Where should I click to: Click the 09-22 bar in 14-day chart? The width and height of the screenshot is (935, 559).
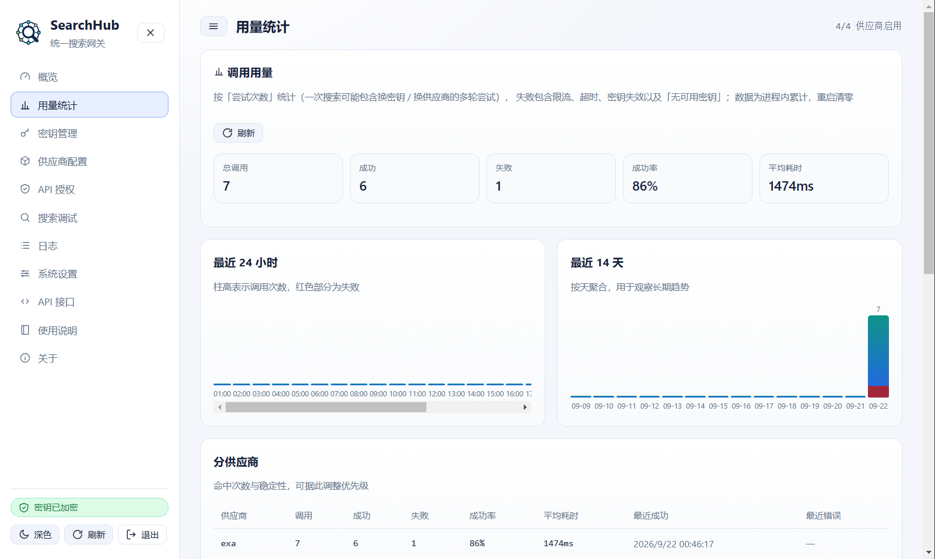pos(878,356)
